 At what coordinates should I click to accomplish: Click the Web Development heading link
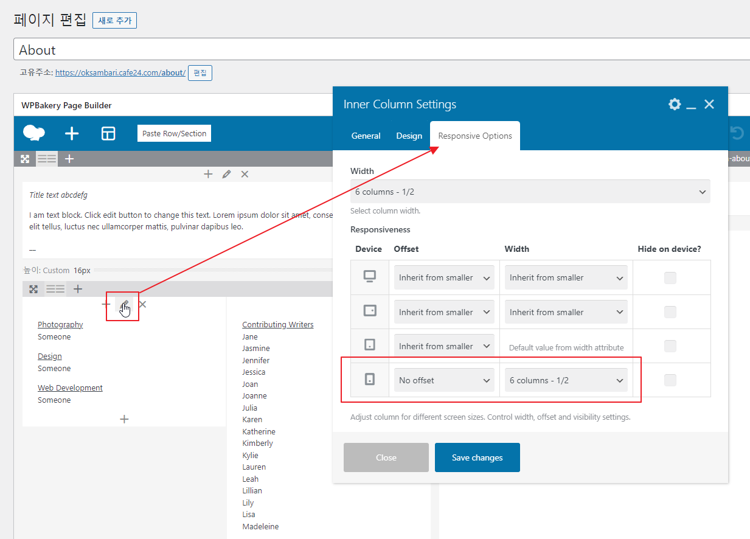point(70,388)
